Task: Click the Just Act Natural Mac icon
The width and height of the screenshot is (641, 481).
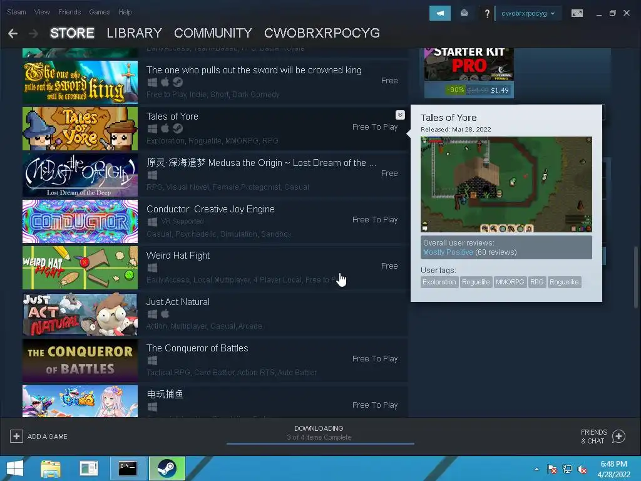Action: pyautogui.click(x=165, y=314)
